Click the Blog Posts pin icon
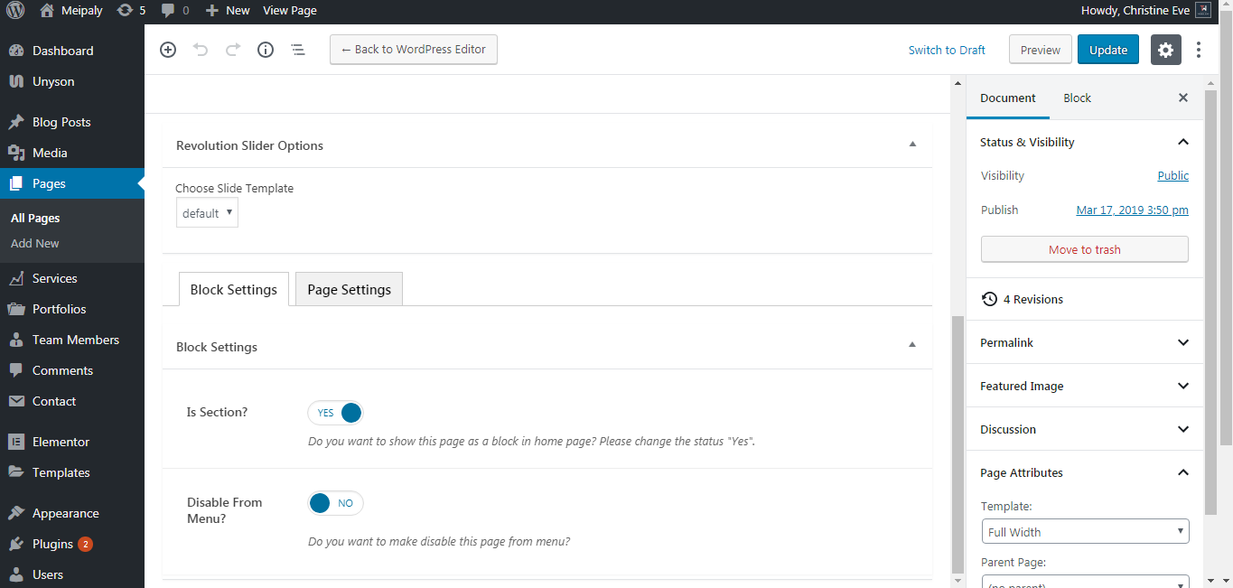The width and height of the screenshot is (1233, 588). (16, 122)
